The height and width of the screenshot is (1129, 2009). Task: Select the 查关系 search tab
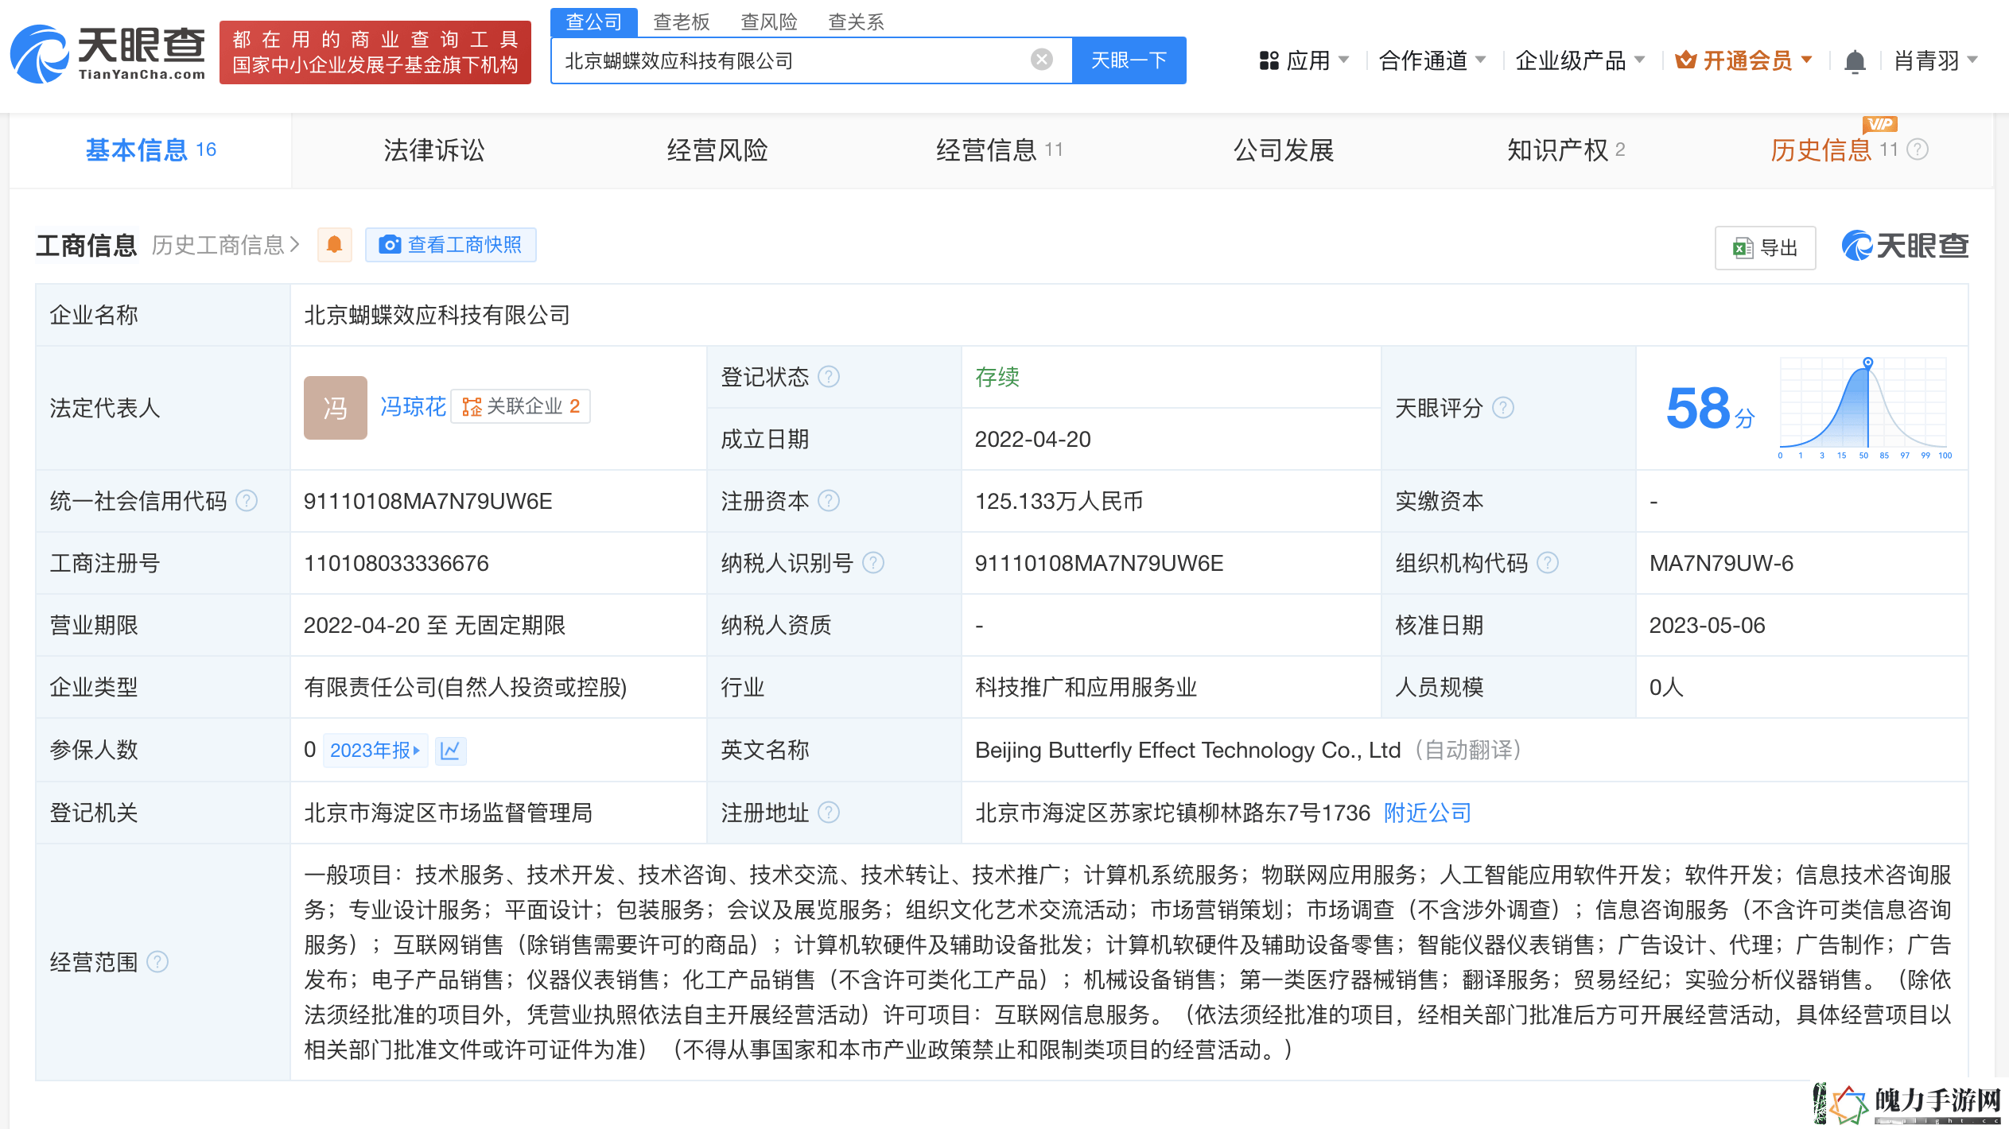856,21
